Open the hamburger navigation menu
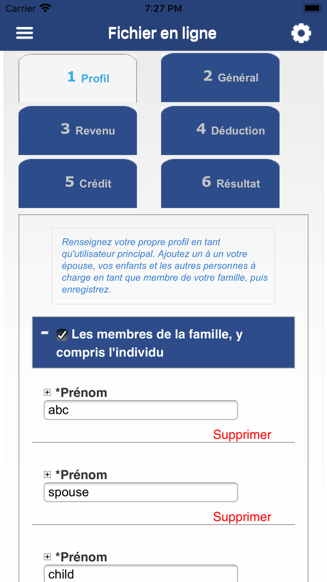 (x=24, y=33)
